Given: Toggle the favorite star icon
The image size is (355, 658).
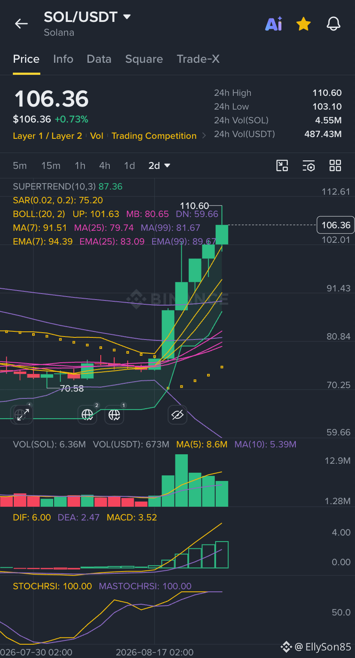Looking at the screenshot, I should pyautogui.click(x=304, y=24).
